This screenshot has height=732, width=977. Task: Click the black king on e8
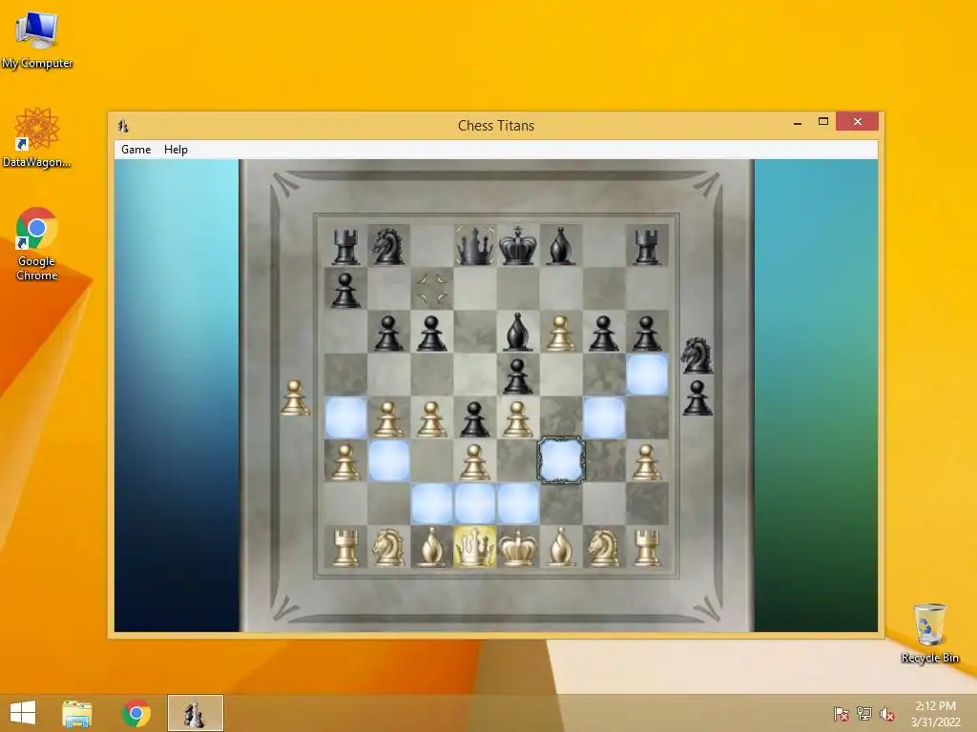click(x=518, y=245)
